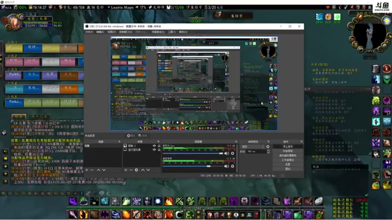Click the Mic/Aux volume slider handle
This screenshot has width=392, height=220.
pyautogui.click(x=221, y=154)
